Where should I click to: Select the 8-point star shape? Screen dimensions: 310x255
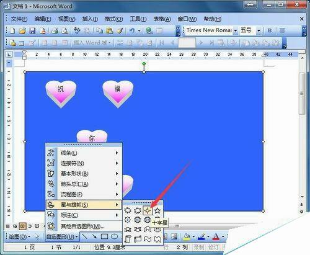[128, 220]
